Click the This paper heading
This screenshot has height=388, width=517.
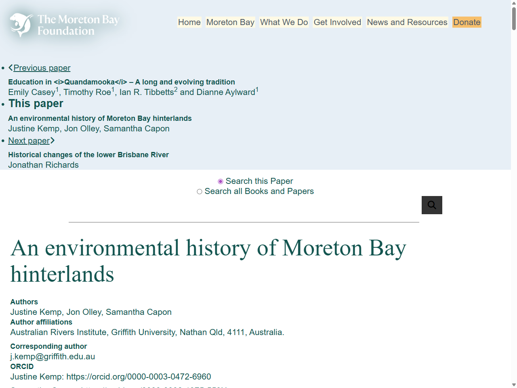[36, 103]
